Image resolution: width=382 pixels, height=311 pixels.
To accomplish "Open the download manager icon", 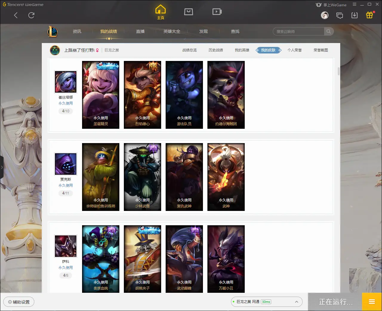I will pos(355,15).
